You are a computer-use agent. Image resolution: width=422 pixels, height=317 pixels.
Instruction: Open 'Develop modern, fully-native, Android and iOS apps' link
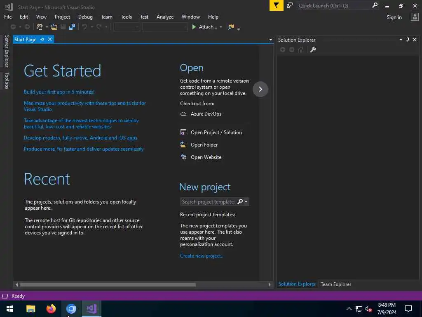coord(80,138)
